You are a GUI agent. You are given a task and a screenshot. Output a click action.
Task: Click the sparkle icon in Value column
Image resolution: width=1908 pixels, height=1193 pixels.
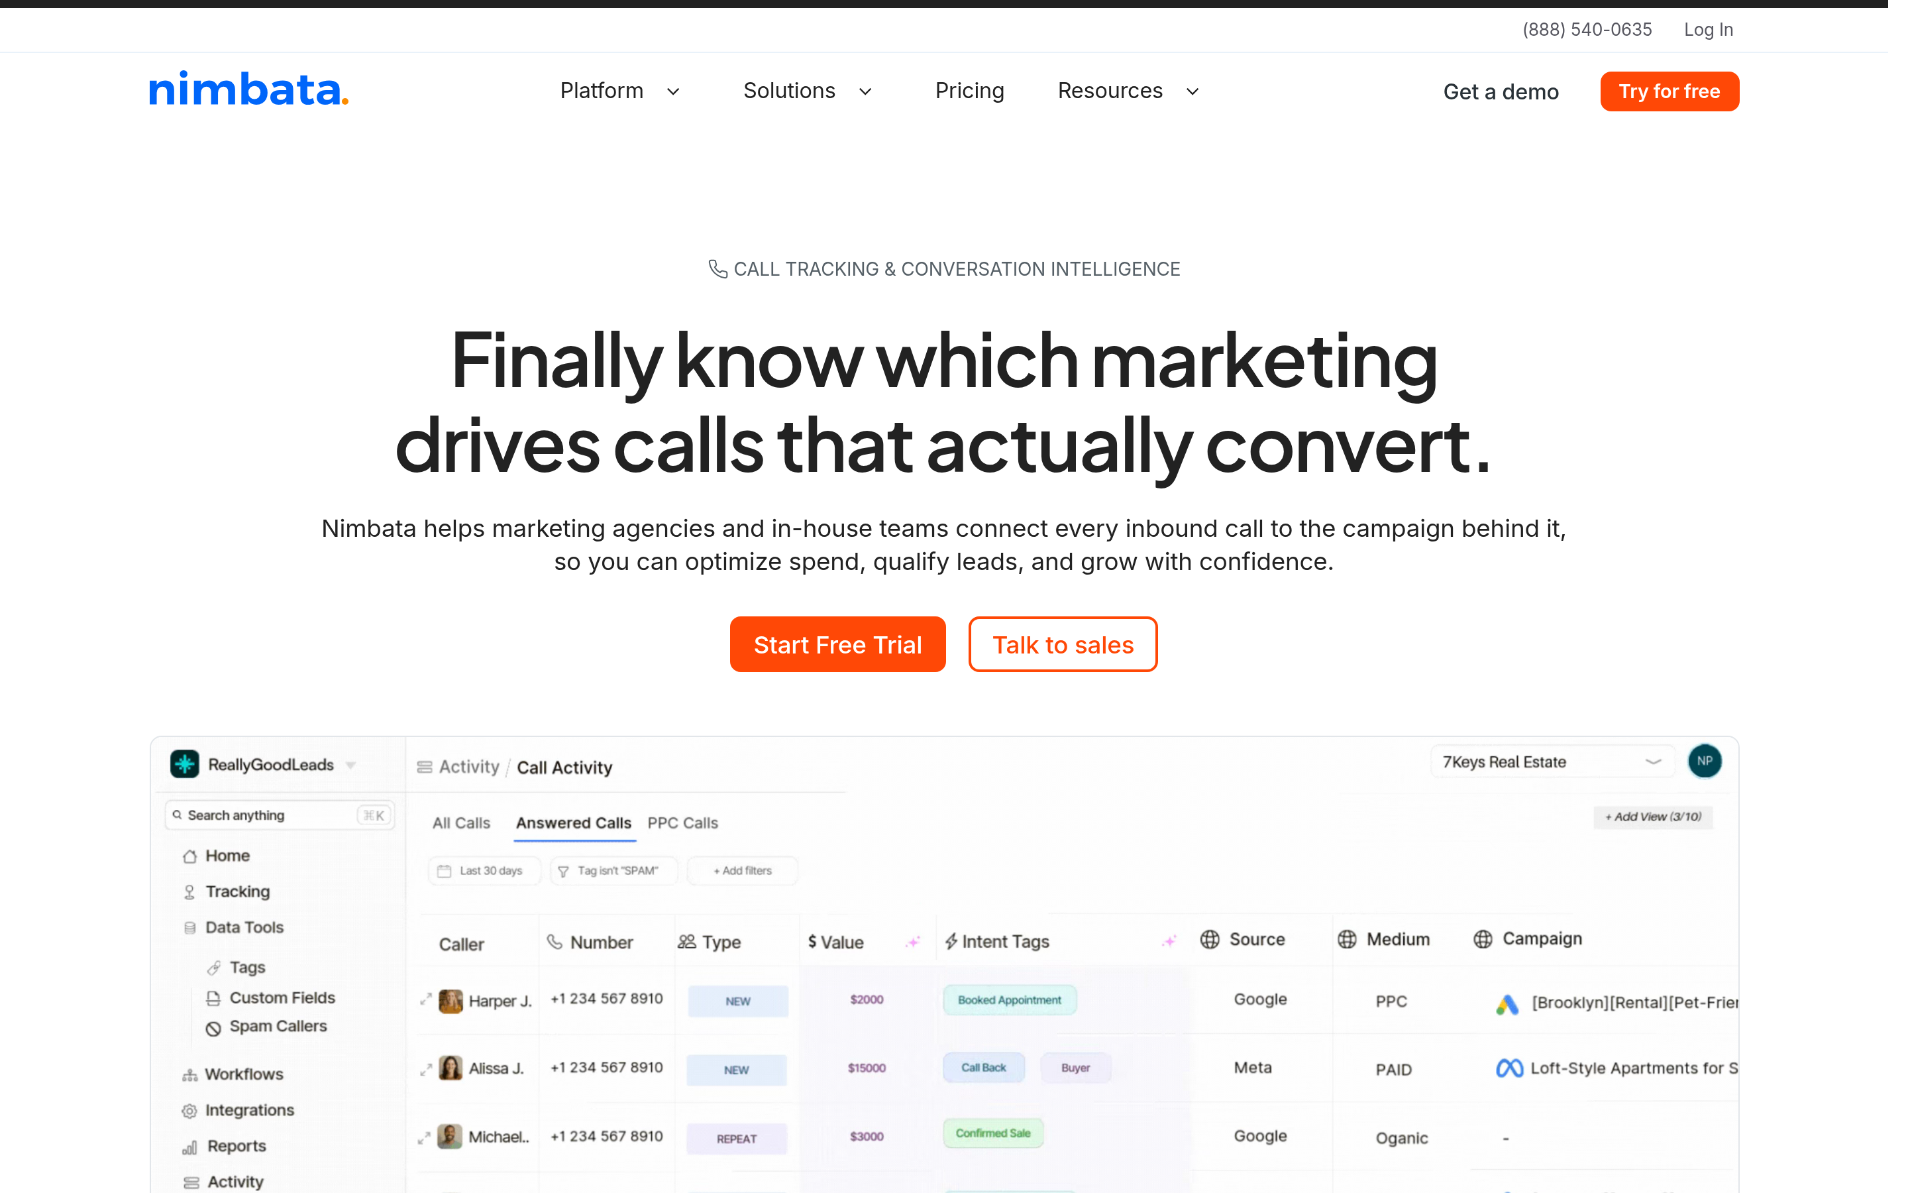(913, 942)
